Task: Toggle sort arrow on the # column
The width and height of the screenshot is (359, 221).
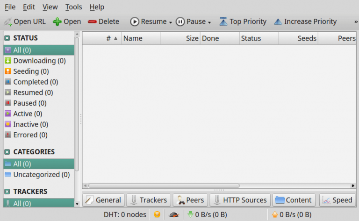Action: tap(115, 38)
